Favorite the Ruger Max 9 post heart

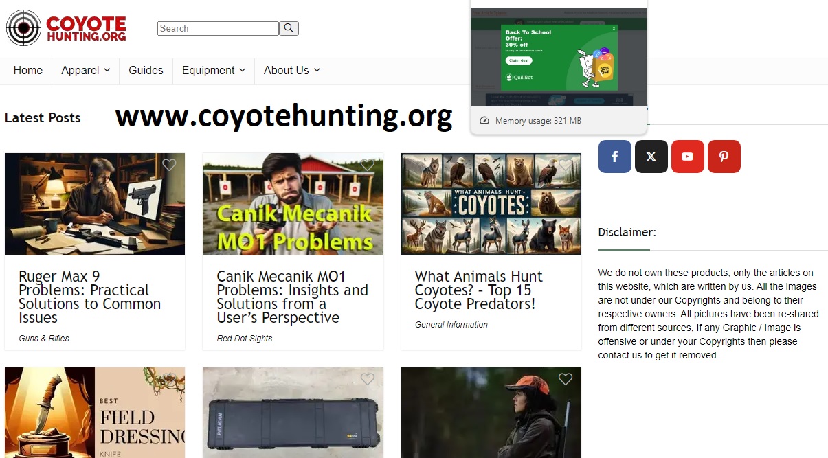tap(169, 165)
